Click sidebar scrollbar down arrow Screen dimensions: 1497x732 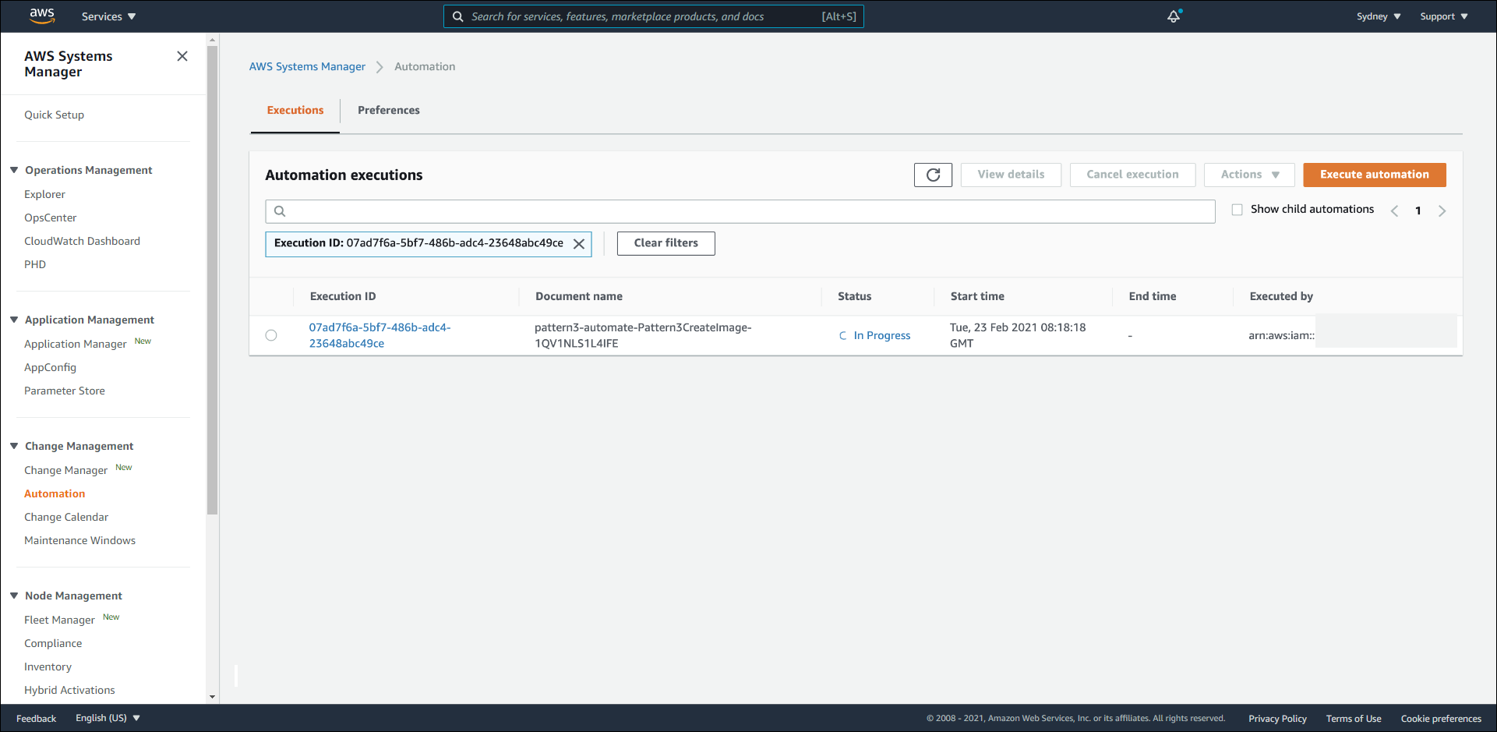tap(213, 697)
